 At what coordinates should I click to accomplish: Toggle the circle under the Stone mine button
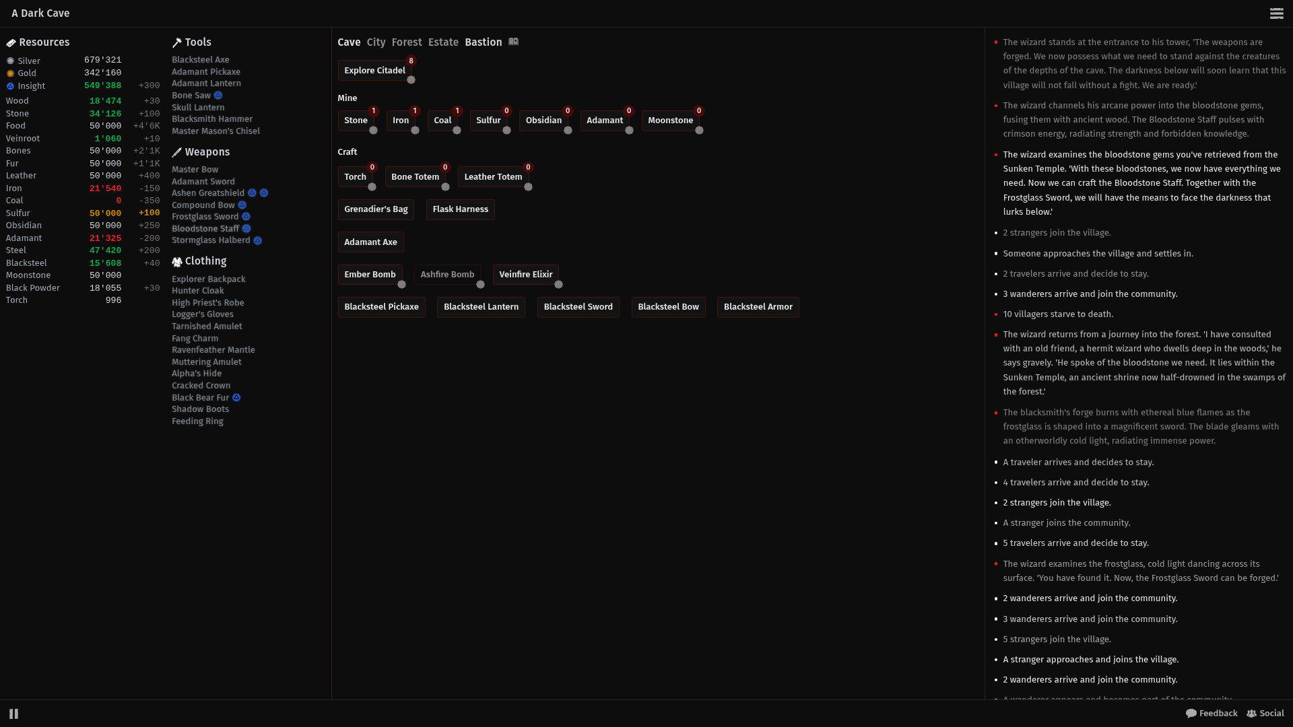pos(373,131)
